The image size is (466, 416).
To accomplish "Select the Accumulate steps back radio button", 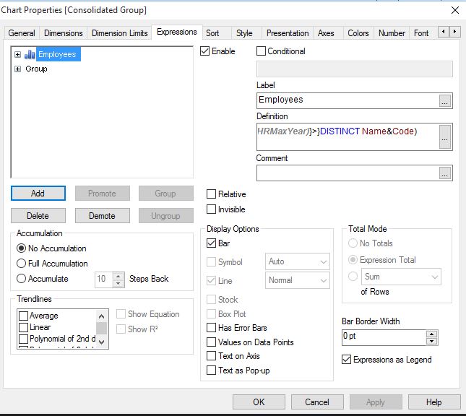I will (x=22, y=279).
